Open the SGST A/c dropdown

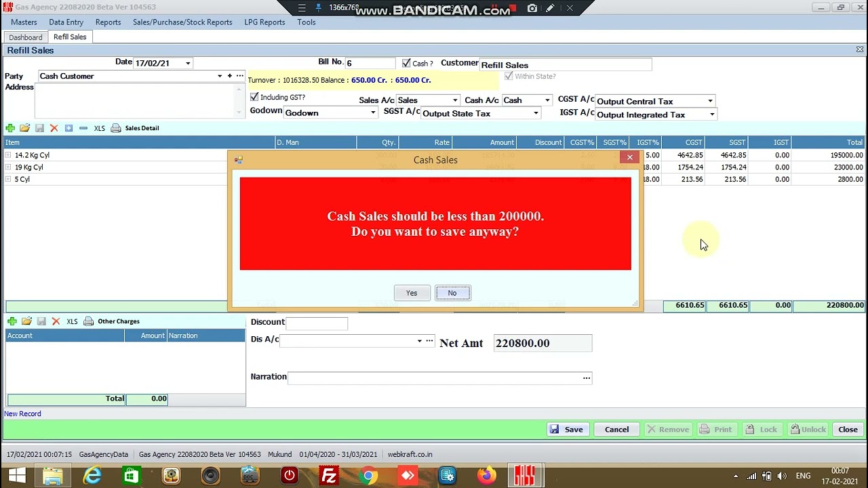tap(536, 113)
